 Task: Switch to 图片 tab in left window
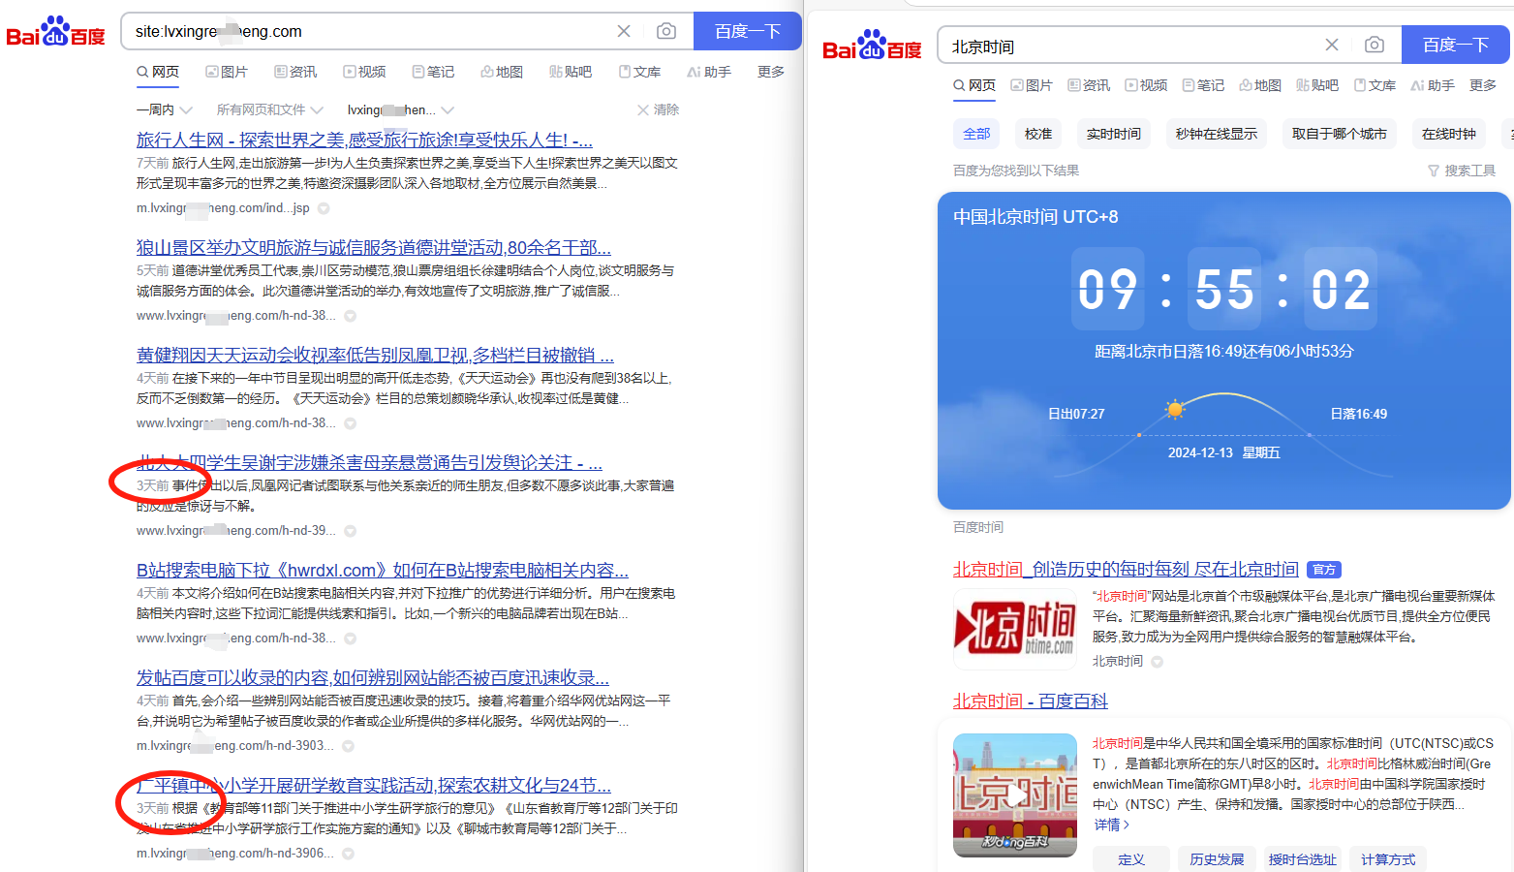point(227,72)
